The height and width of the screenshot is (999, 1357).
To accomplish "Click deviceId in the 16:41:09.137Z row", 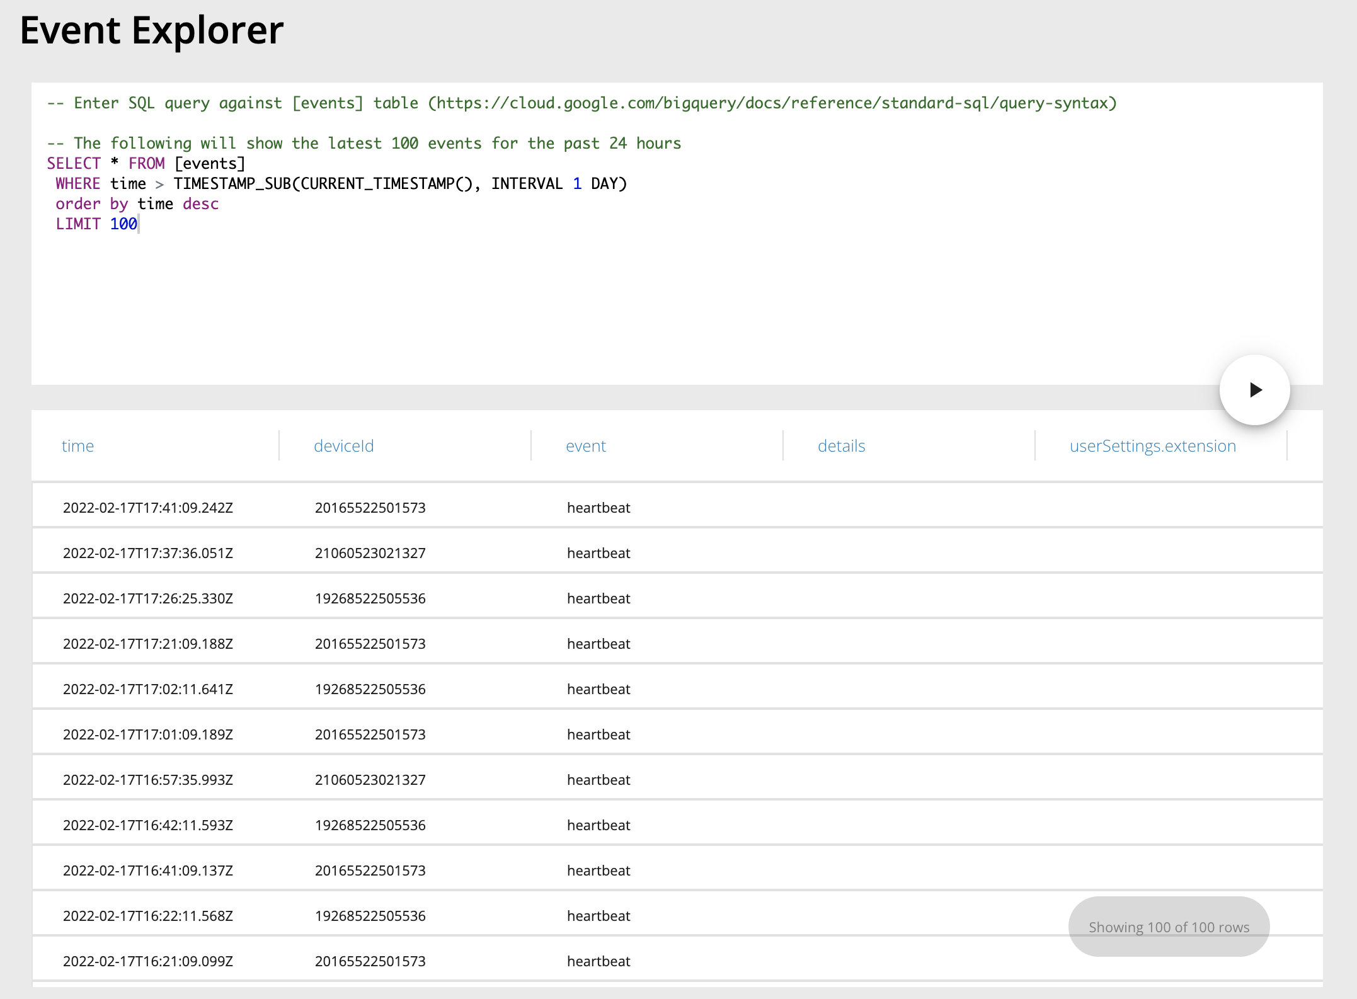I will (370, 871).
